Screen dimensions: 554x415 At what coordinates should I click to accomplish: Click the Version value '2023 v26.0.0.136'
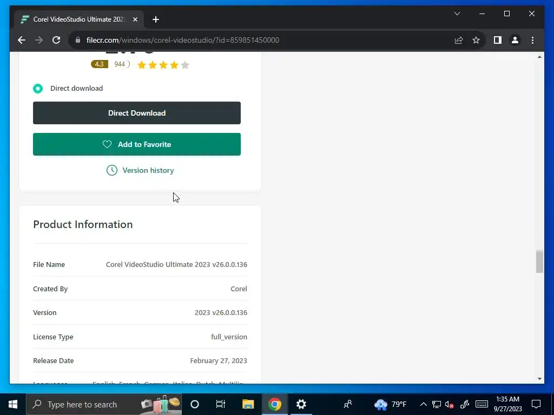tap(221, 313)
